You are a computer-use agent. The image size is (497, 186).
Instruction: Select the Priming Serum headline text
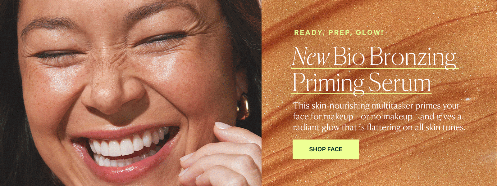[362, 82]
